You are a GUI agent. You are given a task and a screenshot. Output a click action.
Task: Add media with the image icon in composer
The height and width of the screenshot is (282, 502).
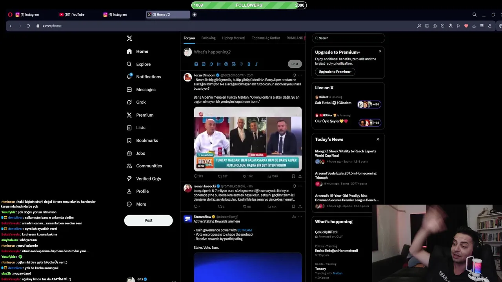(196, 64)
